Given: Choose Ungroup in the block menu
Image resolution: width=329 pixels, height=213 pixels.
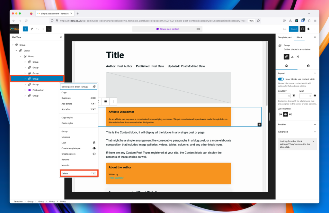Looking at the screenshot, I should click(78, 137).
